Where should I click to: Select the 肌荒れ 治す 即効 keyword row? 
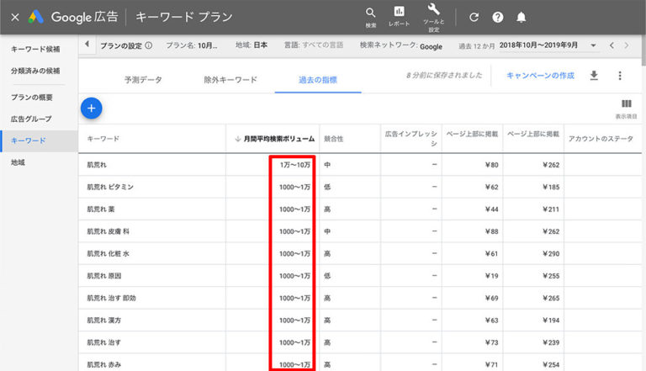(x=360, y=298)
